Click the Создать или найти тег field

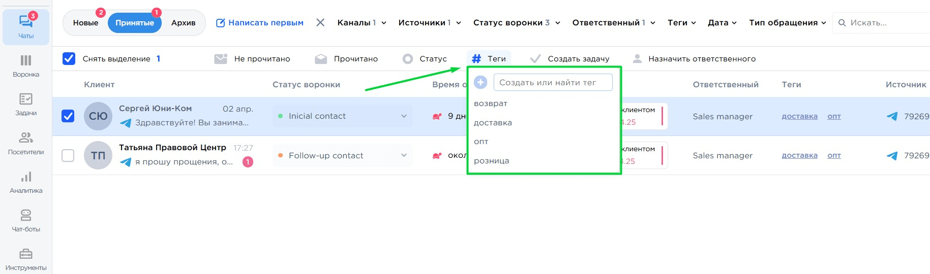pyautogui.click(x=553, y=82)
